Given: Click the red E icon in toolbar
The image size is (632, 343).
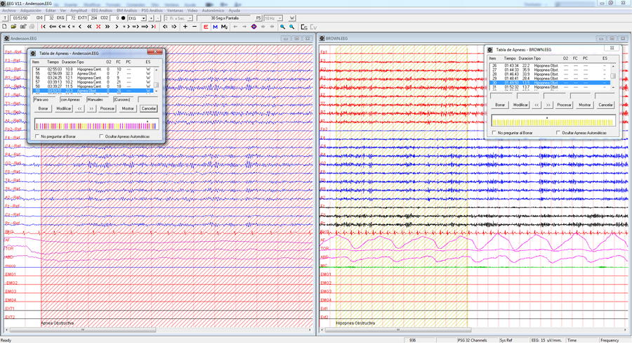Looking at the screenshot, I should click(206, 27).
